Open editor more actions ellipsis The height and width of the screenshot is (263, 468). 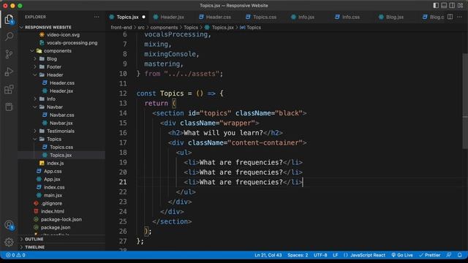(459, 17)
